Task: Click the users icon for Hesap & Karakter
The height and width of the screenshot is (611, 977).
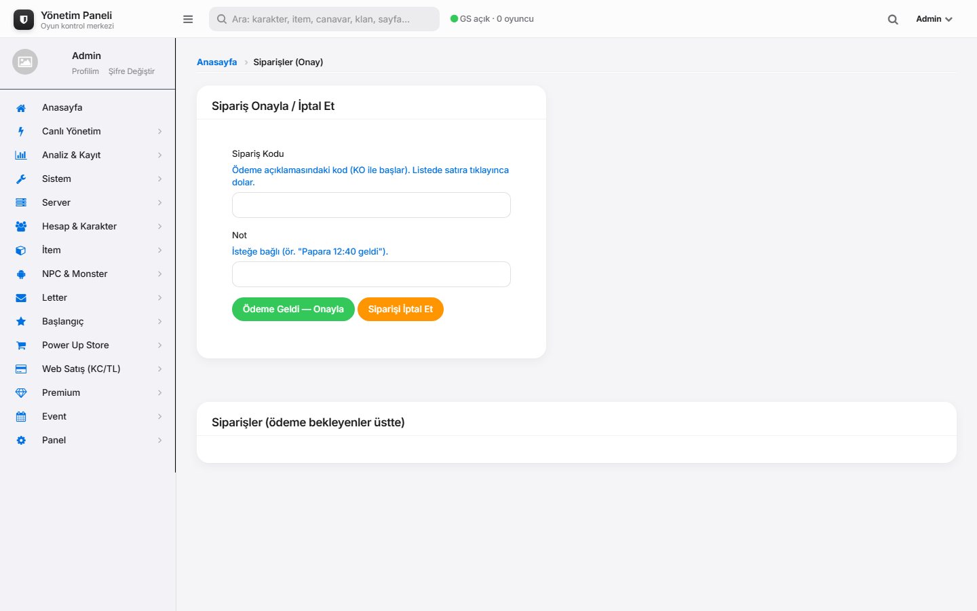Action: coord(21,227)
